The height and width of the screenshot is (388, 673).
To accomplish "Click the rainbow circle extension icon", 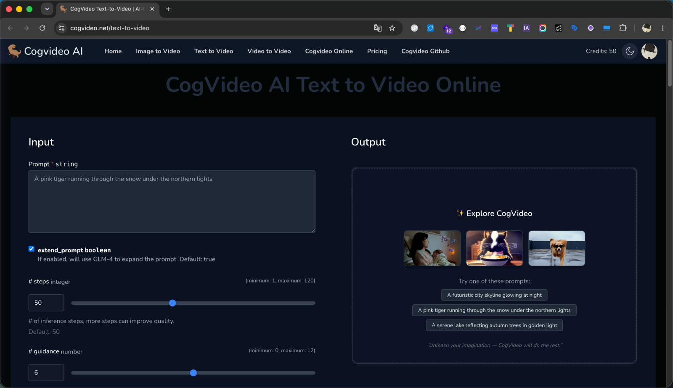I will click(x=543, y=28).
